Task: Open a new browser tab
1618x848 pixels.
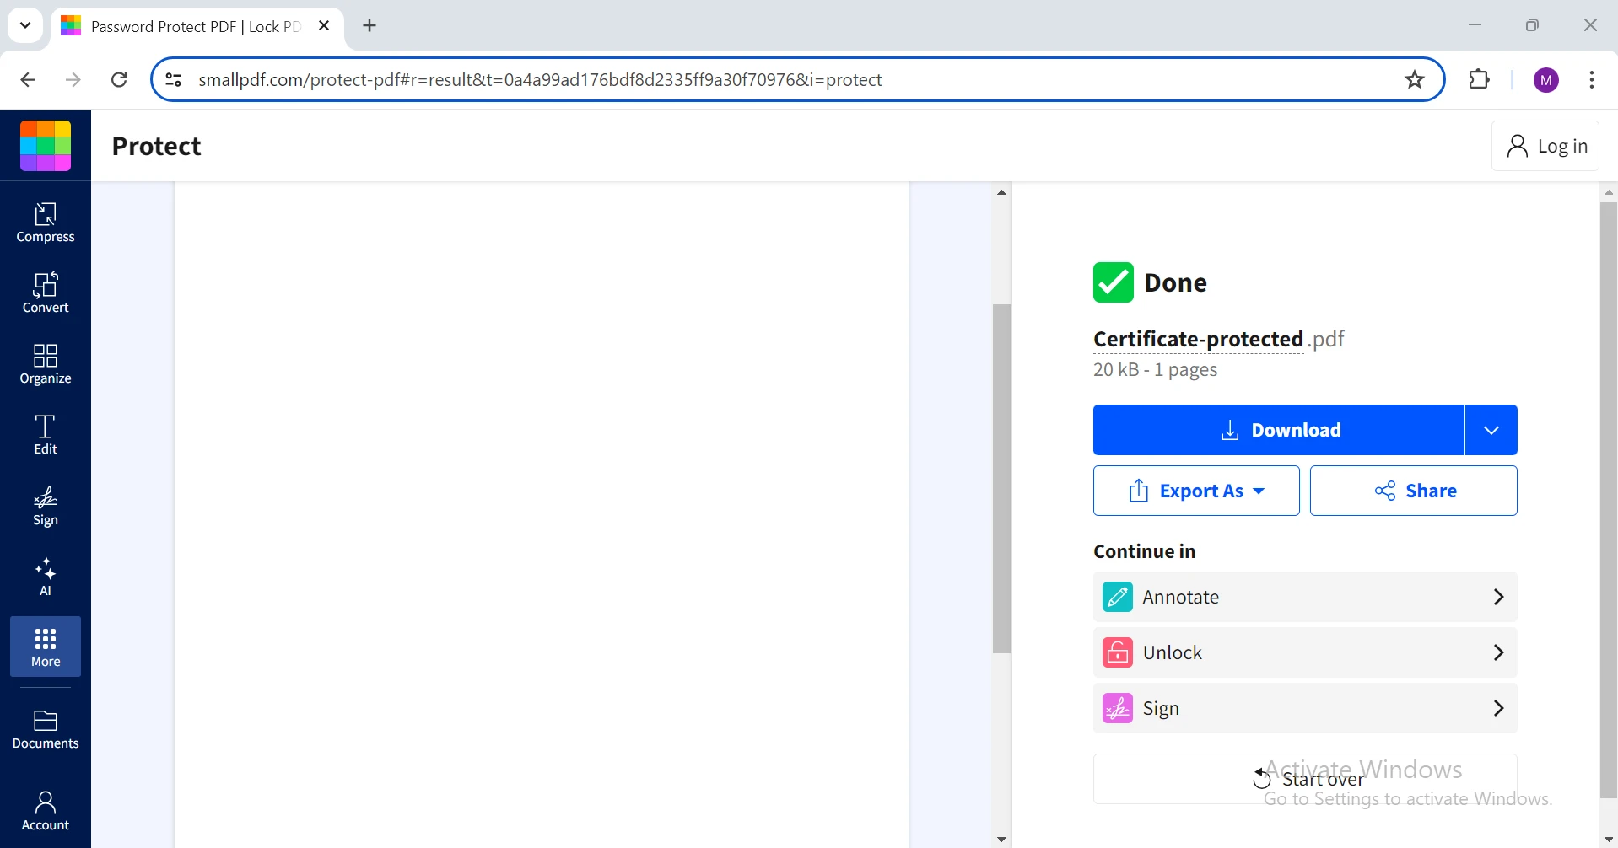Action: pos(369,26)
